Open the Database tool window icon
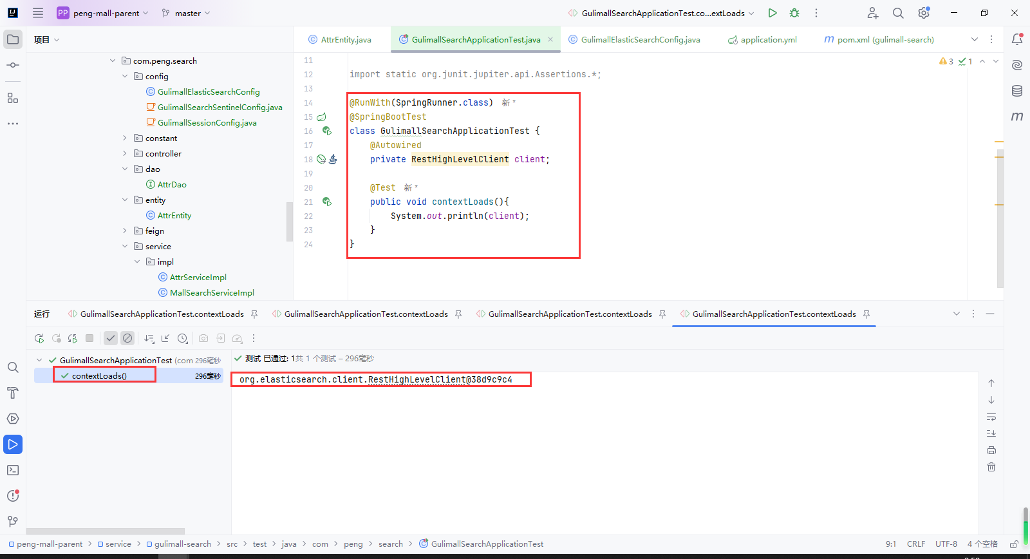 pyautogui.click(x=1017, y=91)
